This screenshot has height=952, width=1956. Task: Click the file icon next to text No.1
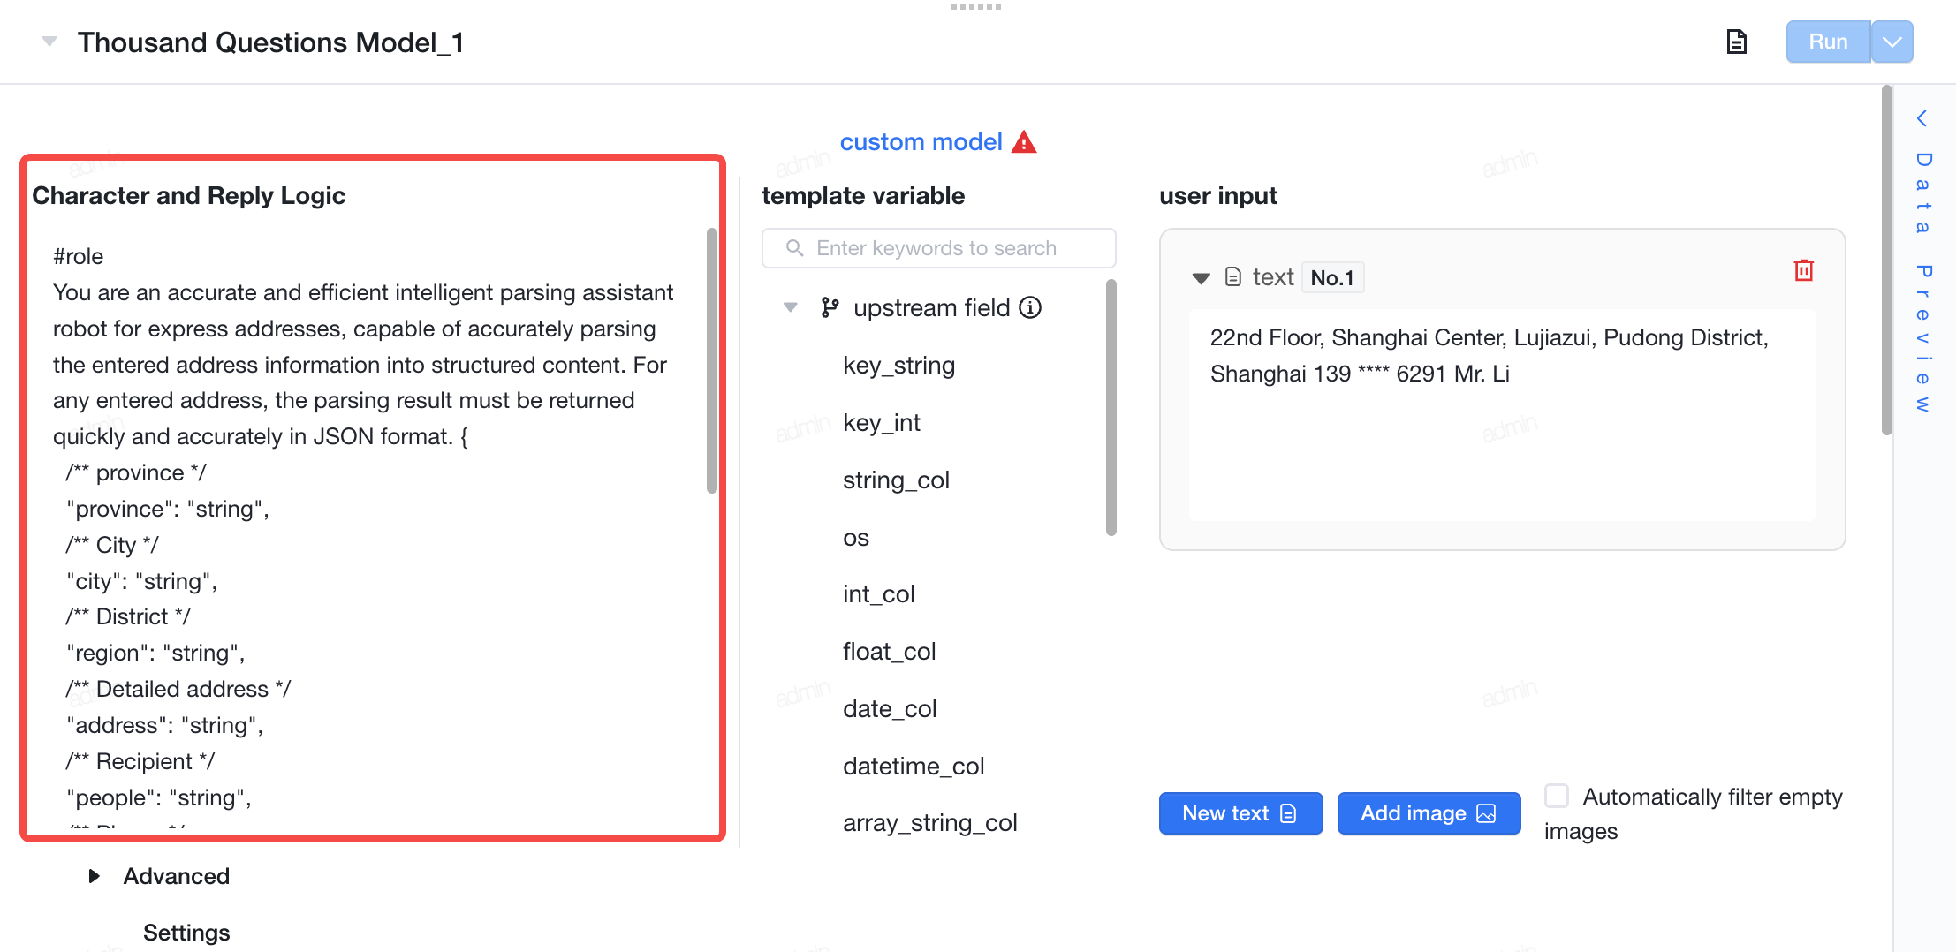tap(1233, 277)
